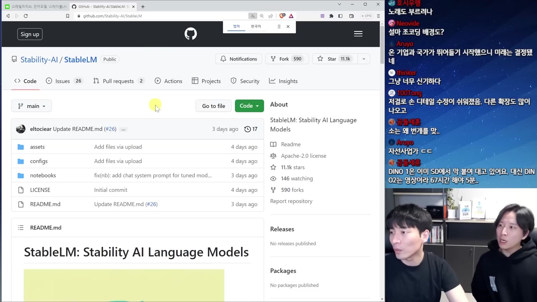Open the notebooks folder
The height and width of the screenshot is (302, 537).
tap(43, 175)
